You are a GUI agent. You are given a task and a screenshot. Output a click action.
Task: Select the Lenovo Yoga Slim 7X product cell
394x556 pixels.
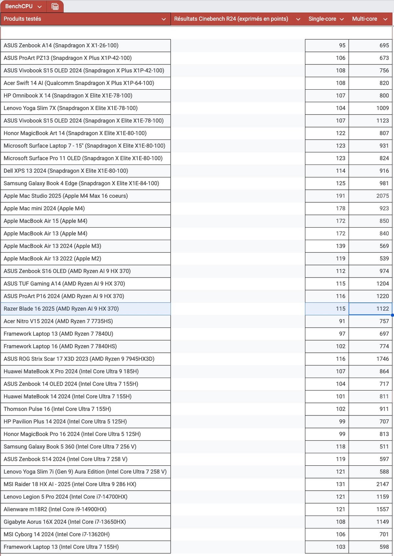pyautogui.click(x=85, y=108)
